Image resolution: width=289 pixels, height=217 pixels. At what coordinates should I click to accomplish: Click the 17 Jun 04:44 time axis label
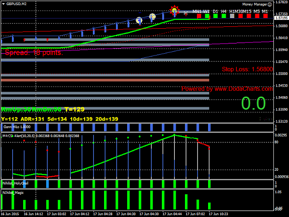click(172, 214)
